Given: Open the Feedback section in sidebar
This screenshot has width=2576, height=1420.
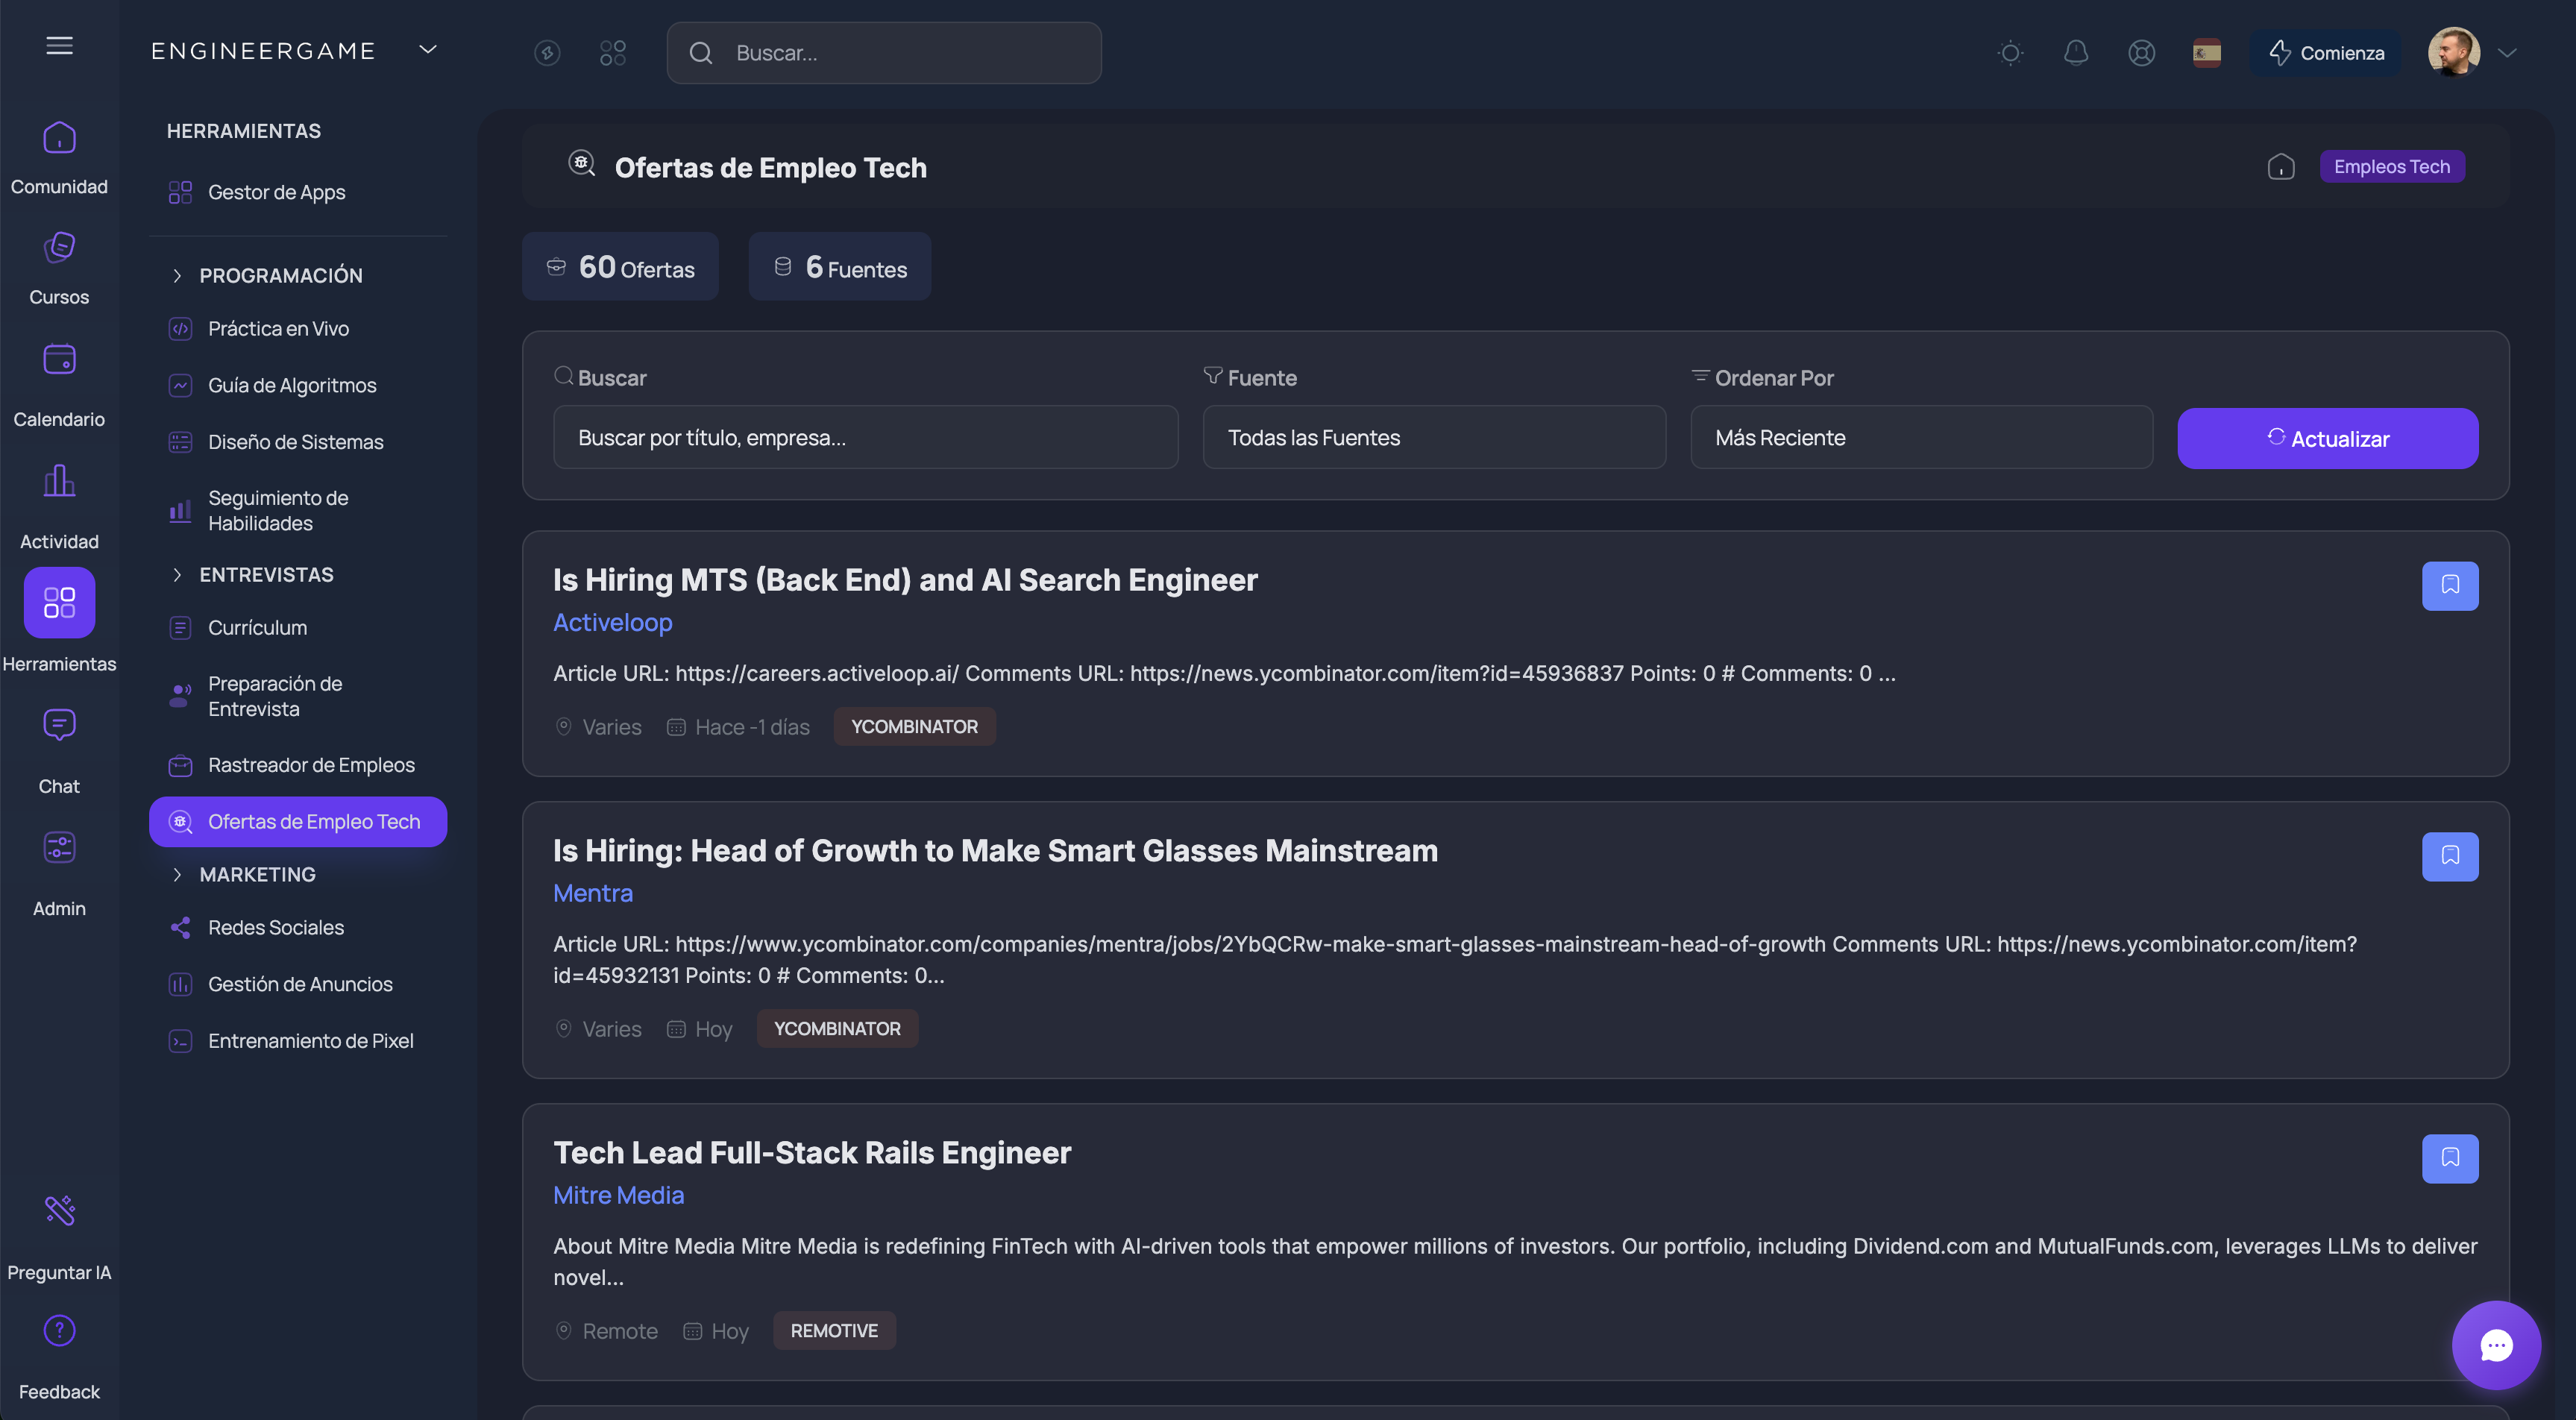Looking at the screenshot, I should [x=59, y=1350].
